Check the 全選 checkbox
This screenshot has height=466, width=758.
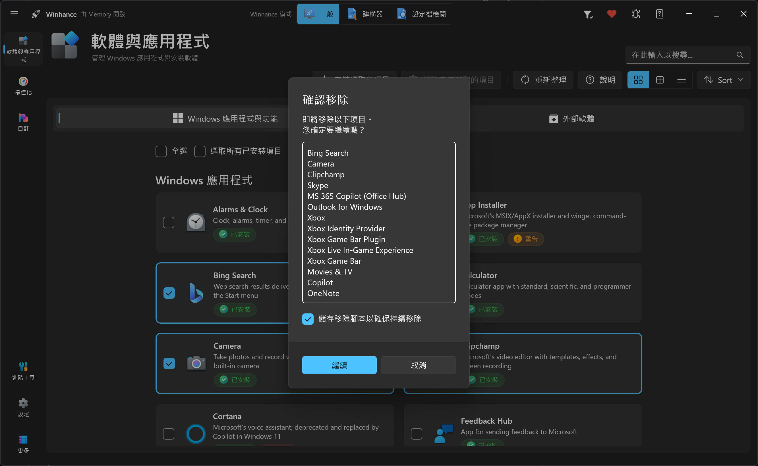tap(161, 151)
